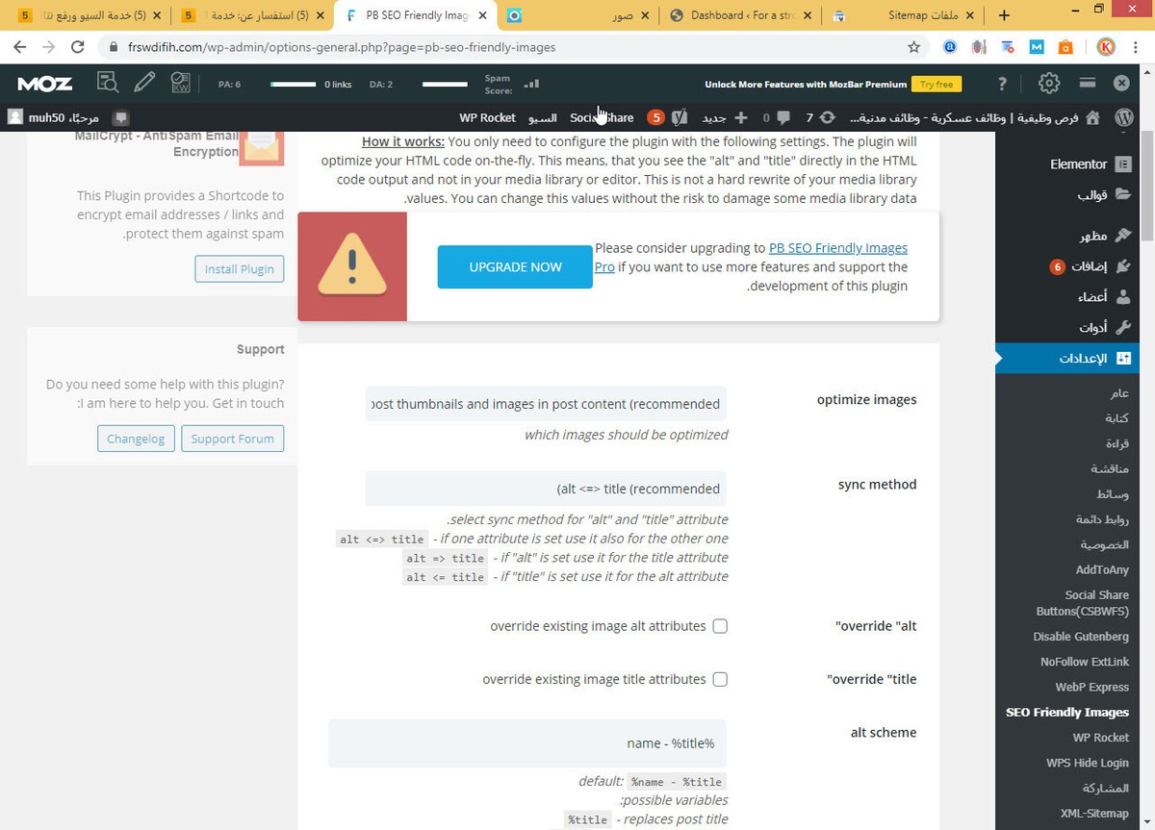Viewport: 1155px width, 830px height.
Task: Bookmark this page with the star
Action: (913, 46)
